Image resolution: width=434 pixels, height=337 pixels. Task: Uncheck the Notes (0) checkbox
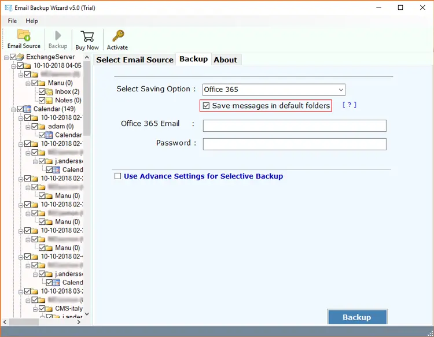(x=42, y=100)
